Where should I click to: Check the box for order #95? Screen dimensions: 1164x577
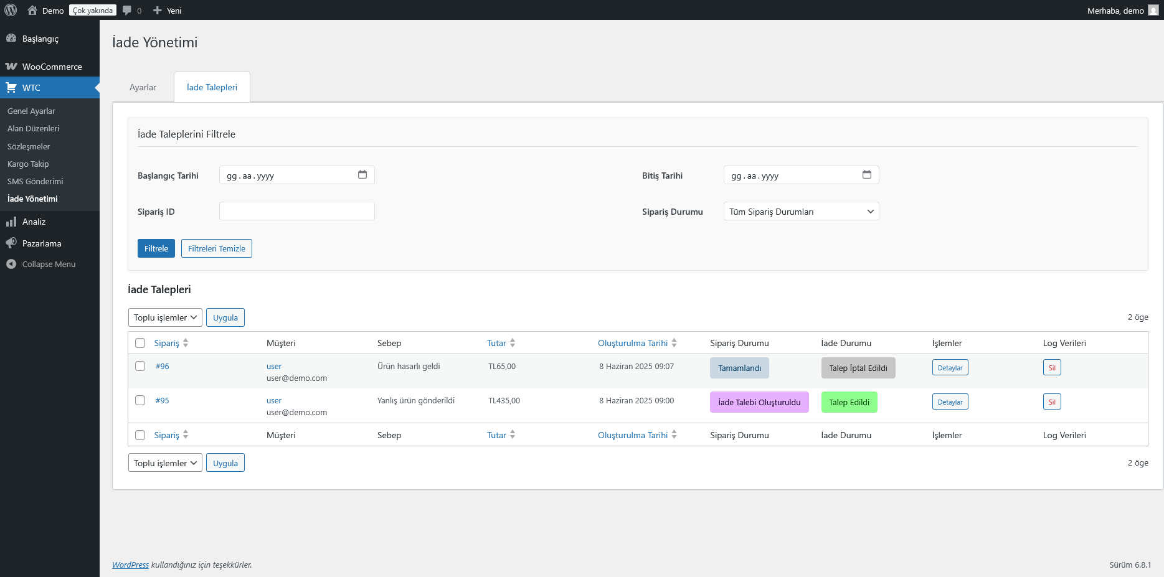coord(140,400)
